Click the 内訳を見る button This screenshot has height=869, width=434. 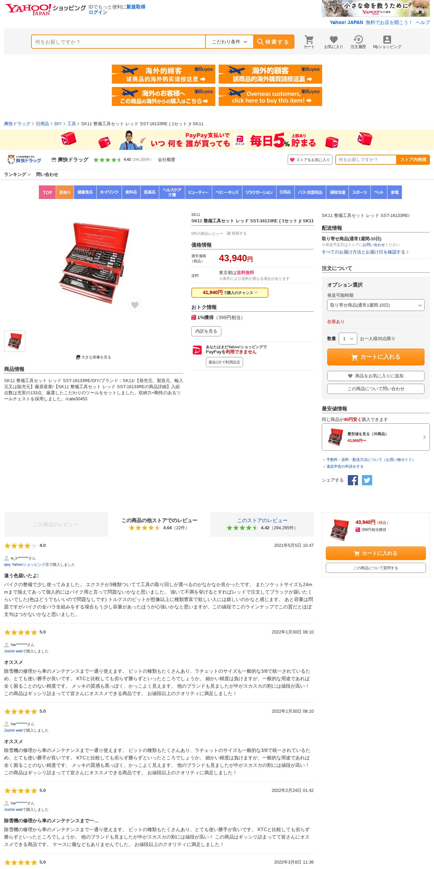coord(206,331)
